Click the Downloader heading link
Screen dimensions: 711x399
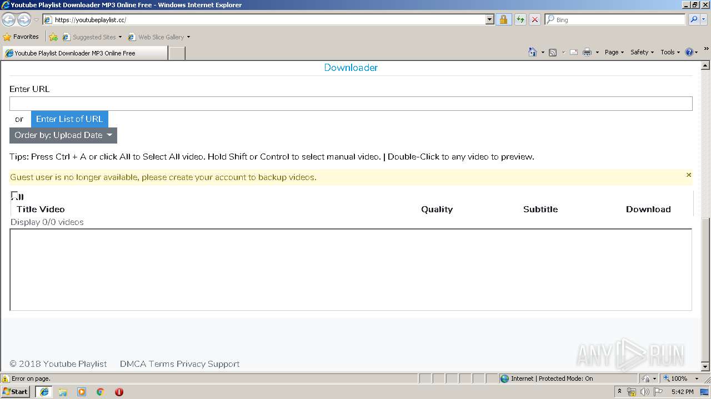pyautogui.click(x=351, y=68)
